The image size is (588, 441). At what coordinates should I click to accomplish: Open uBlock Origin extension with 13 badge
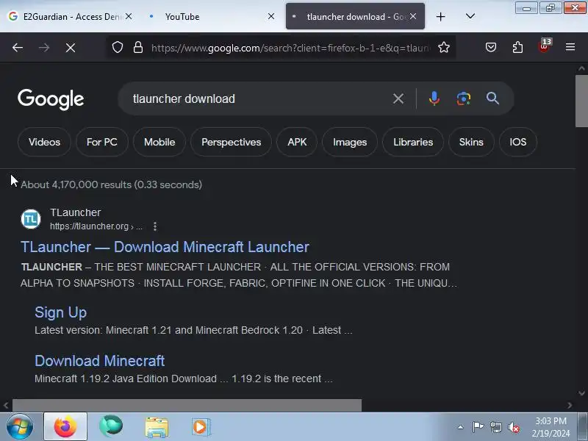click(545, 46)
